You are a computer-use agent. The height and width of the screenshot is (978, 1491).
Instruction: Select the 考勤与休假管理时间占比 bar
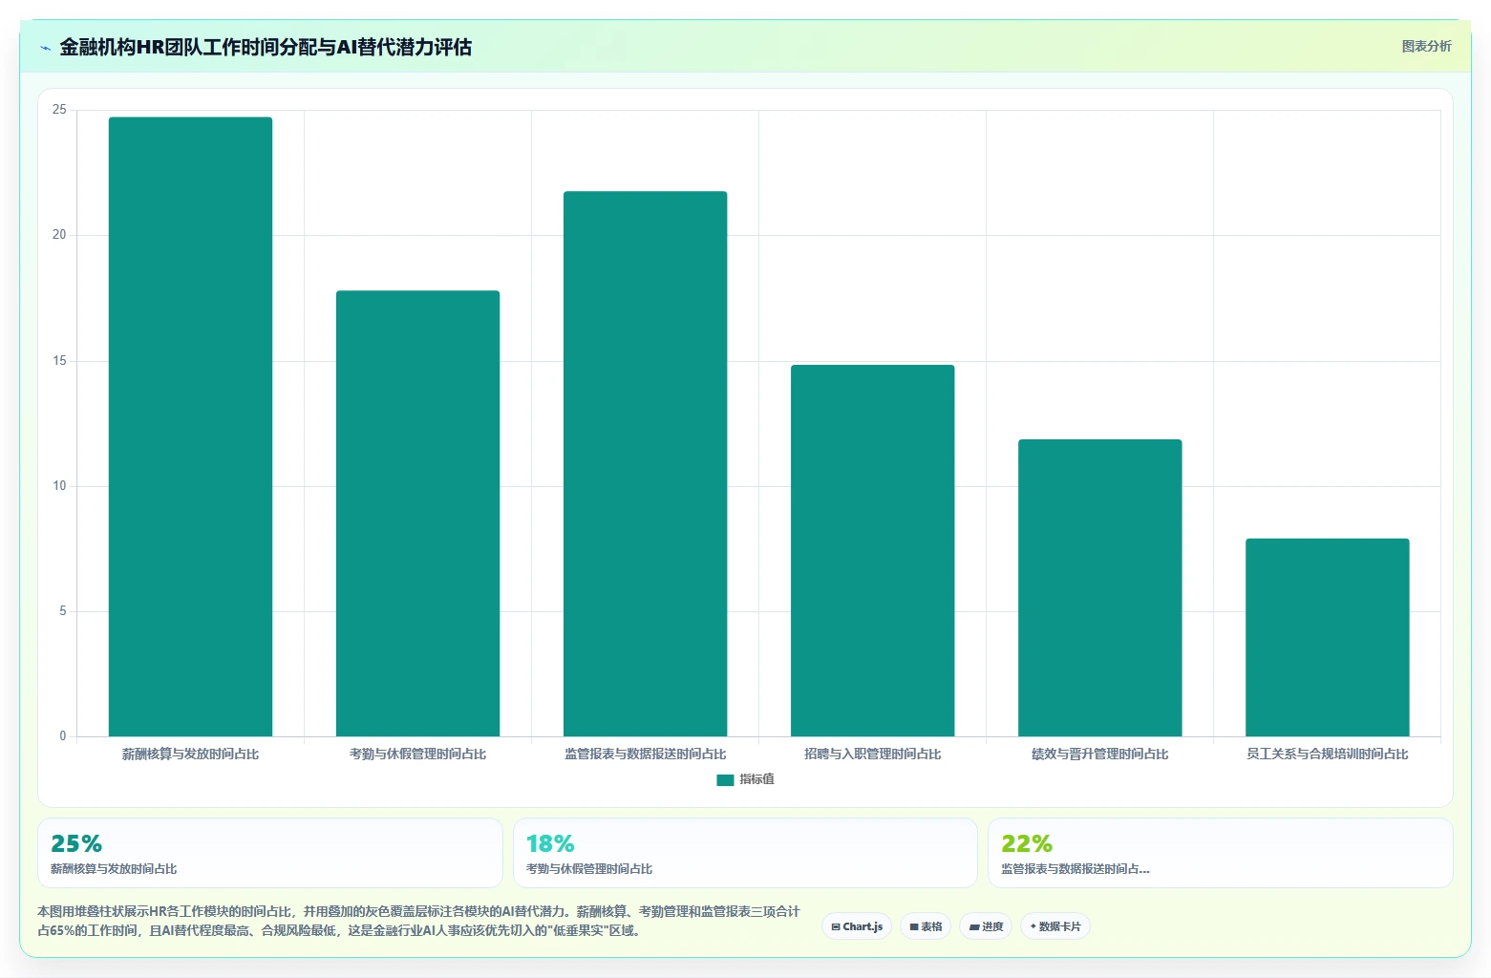[x=417, y=513]
